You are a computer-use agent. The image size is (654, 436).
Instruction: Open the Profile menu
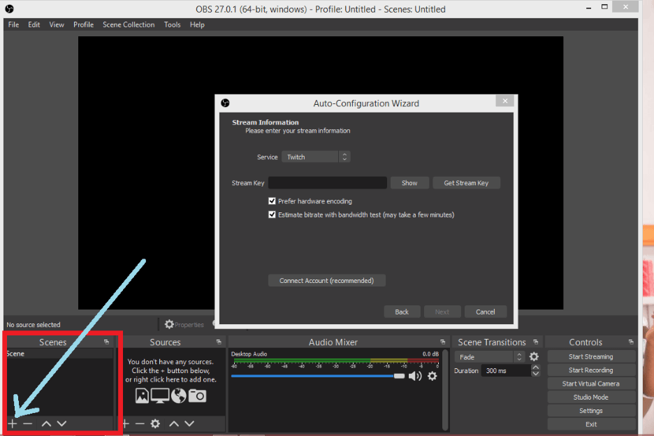click(83, 24)
